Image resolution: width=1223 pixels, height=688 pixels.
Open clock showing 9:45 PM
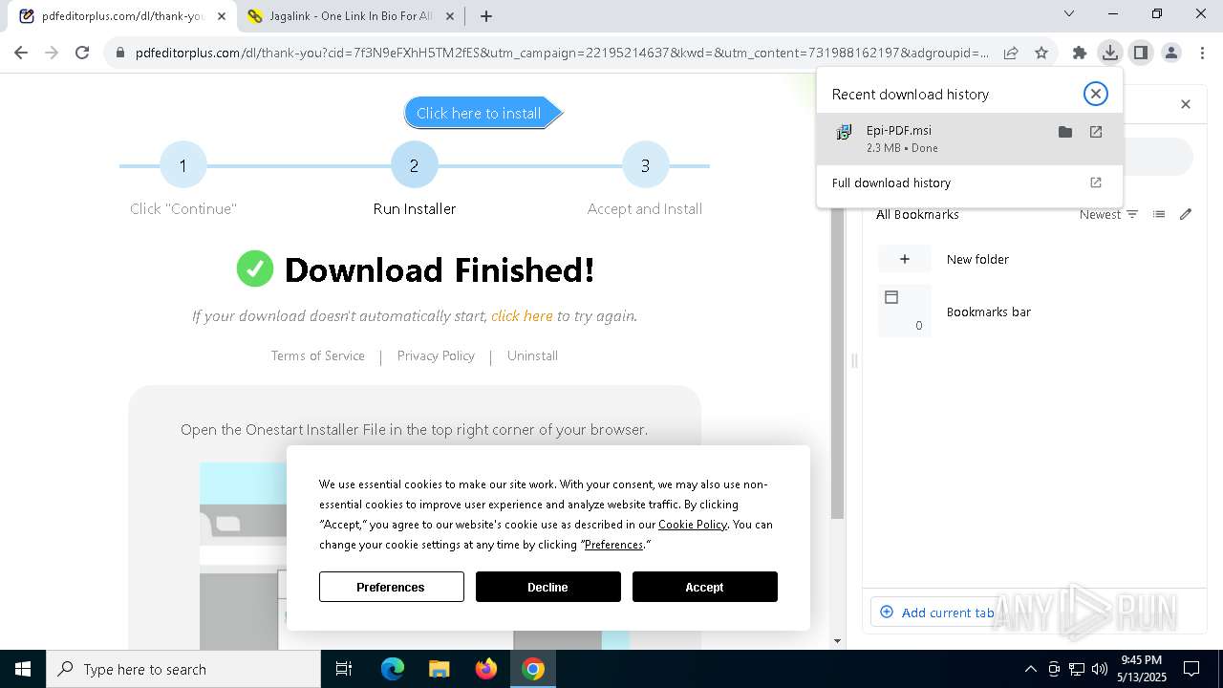pyautogui.click(x=1142, y=669)
